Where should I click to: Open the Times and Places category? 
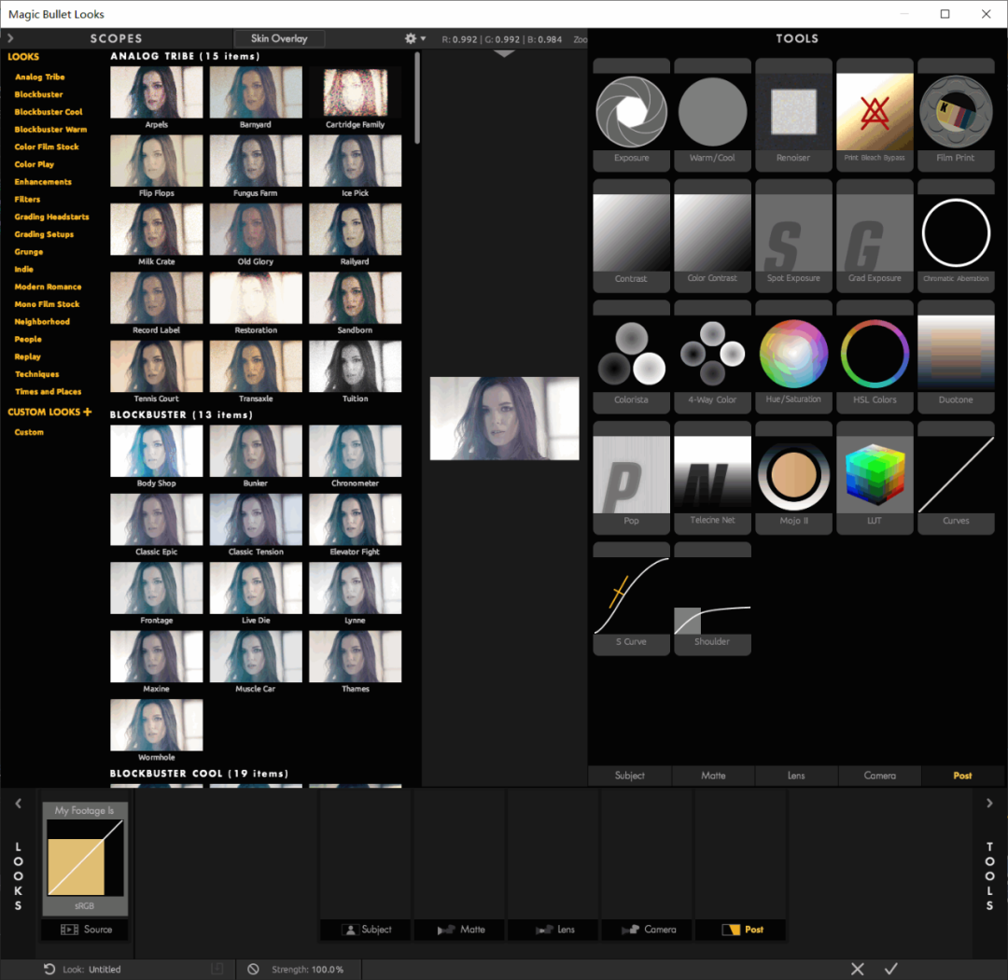(49, 392)
